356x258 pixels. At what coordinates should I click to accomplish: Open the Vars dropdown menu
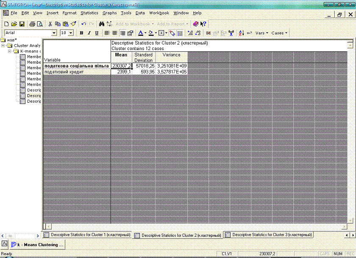(261, 33)
